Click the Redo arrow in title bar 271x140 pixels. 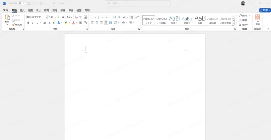(41, 3)
